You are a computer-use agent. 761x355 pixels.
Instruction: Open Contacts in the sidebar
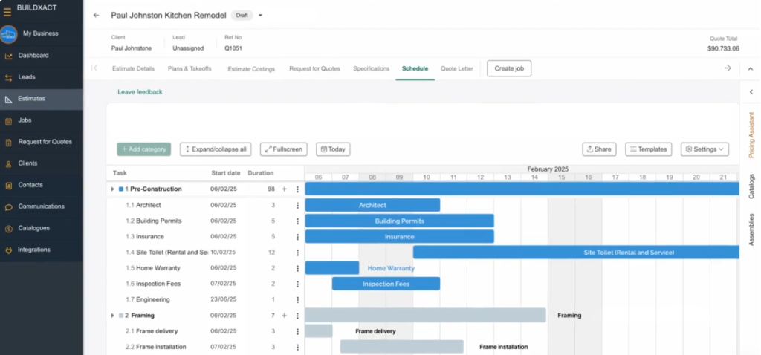pos(42,185)
